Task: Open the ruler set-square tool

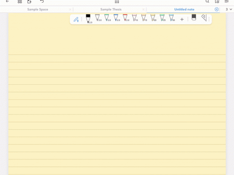Action: click(204, 17)
